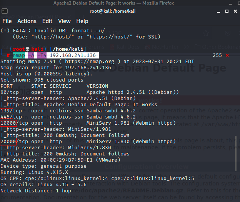Click the http-title Apache2 Debian Default Page line

tap(79, 104)
